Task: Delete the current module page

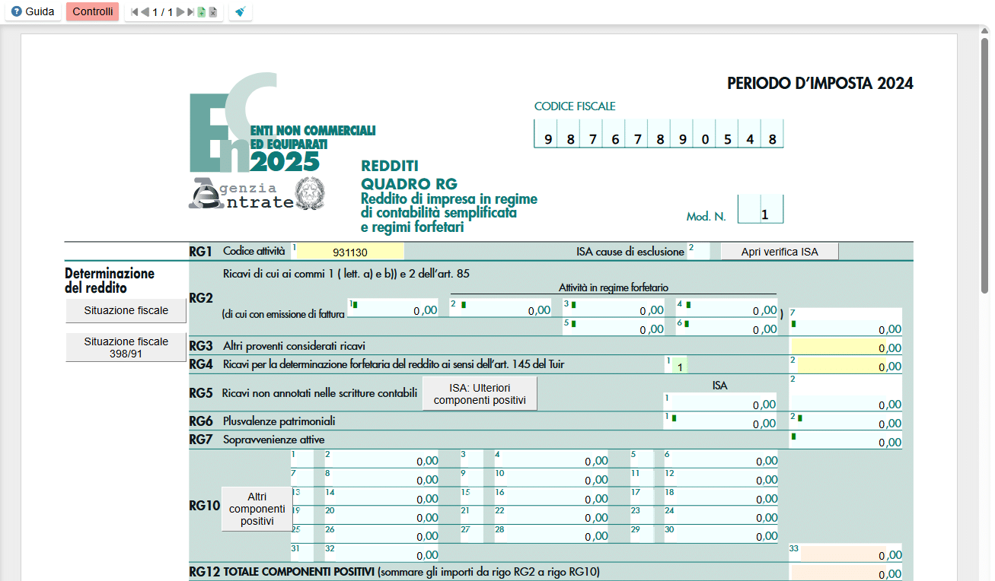Action: coord(213,12)
